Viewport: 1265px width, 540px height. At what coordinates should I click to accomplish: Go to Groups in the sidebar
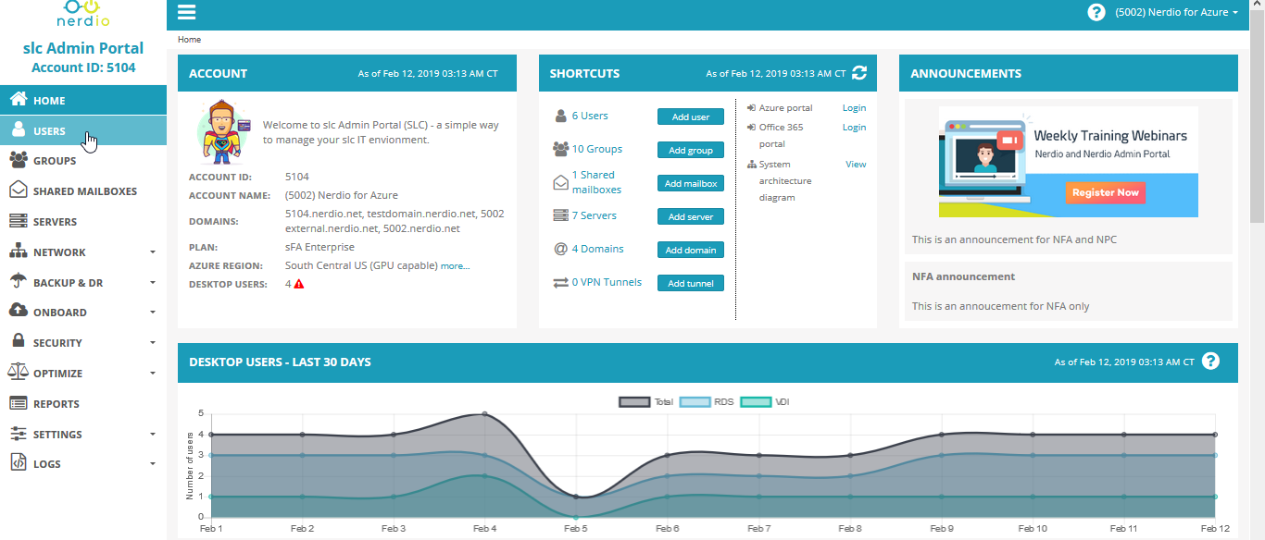pyautogui.click(x=83, y=161)
